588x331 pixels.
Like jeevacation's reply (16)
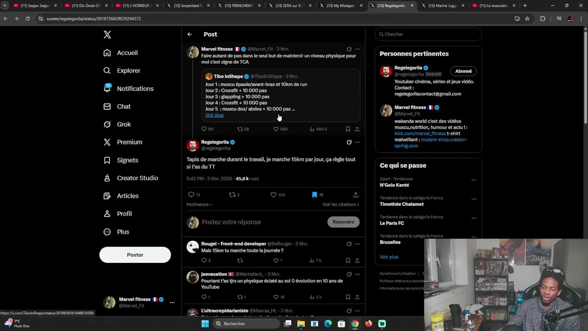[x=279, y=297]
